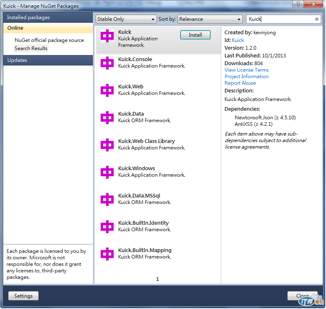Select the Kuick.Data package name
The width and height of the screenshot is (326, 309).
pos(131,114)
